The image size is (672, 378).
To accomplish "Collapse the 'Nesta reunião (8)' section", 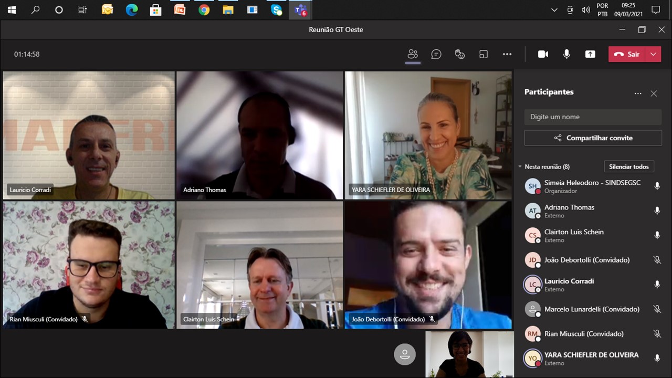I will 520,167.
